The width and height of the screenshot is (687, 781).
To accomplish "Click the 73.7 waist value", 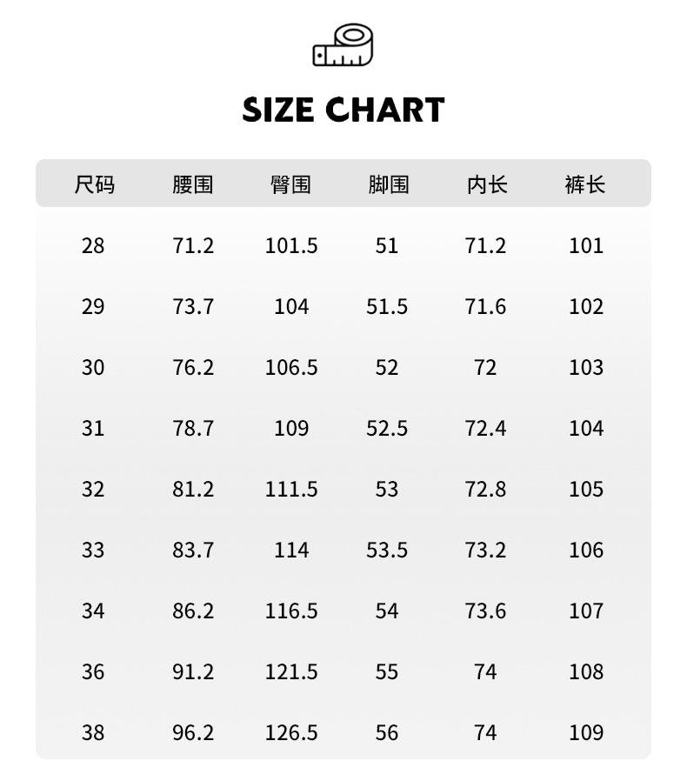I will pyautogui.click(x=192, y=307).
